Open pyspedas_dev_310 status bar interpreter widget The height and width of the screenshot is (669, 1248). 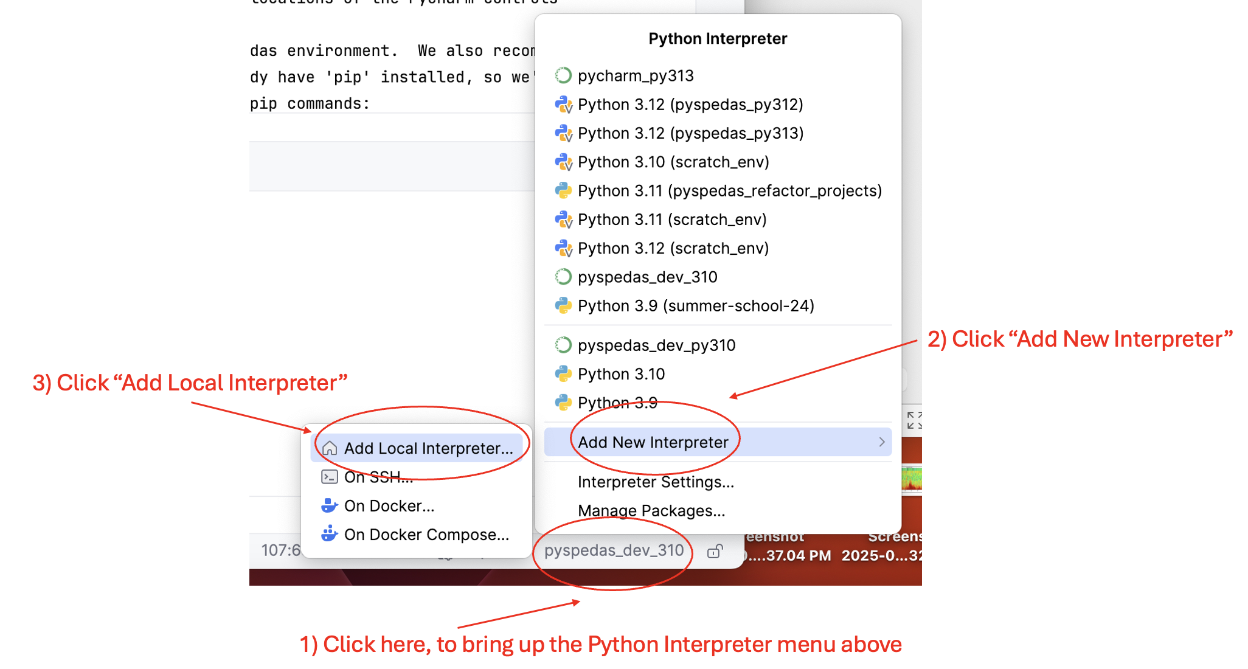(x=614, y=550)
